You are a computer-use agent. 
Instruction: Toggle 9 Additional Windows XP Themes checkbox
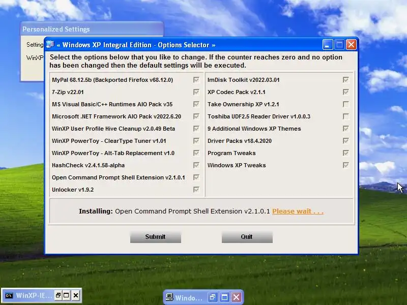[346, 129]
